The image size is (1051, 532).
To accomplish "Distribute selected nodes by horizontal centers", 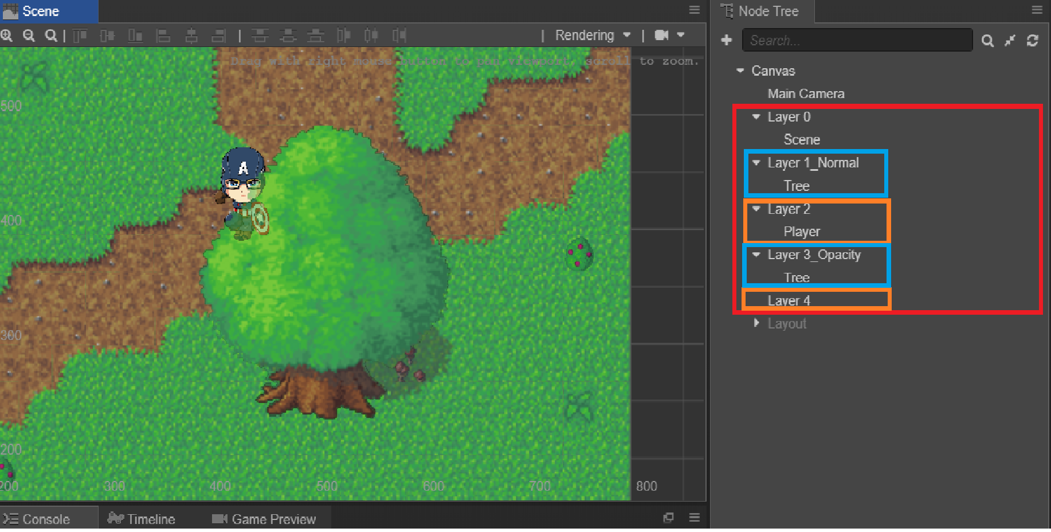I will 371,36.
